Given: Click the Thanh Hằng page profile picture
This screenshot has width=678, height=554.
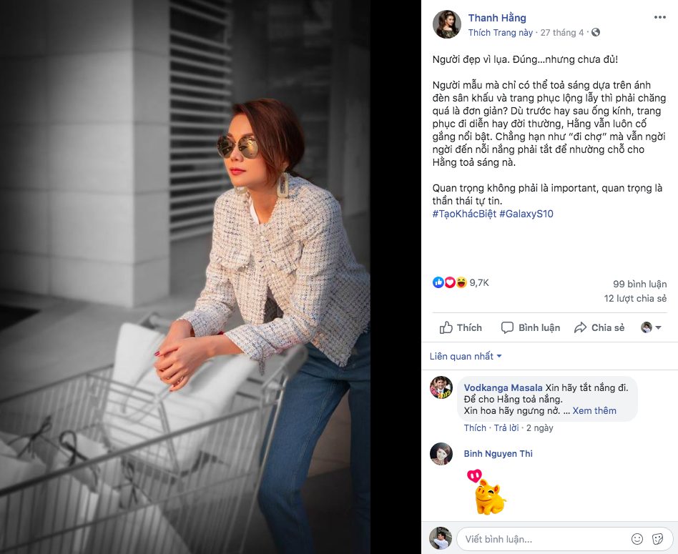Looking at the screenshot, I should [447, 24].
